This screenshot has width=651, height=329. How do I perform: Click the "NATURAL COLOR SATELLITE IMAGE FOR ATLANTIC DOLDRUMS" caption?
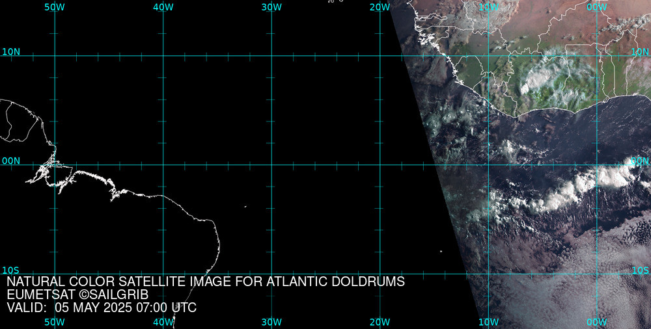(206, 282)
